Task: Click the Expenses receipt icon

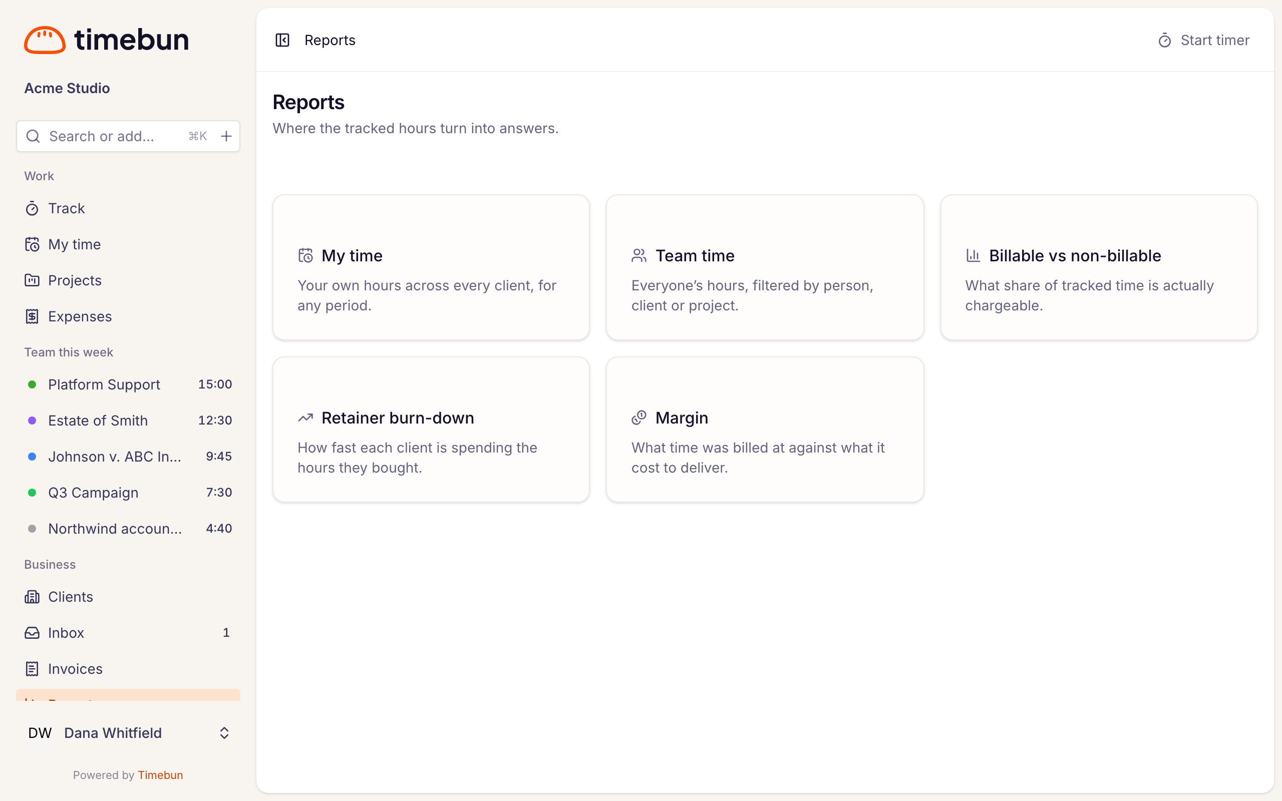Action: 32,316
